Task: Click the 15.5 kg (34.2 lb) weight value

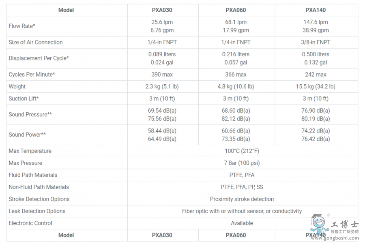Action: (316, 86)
